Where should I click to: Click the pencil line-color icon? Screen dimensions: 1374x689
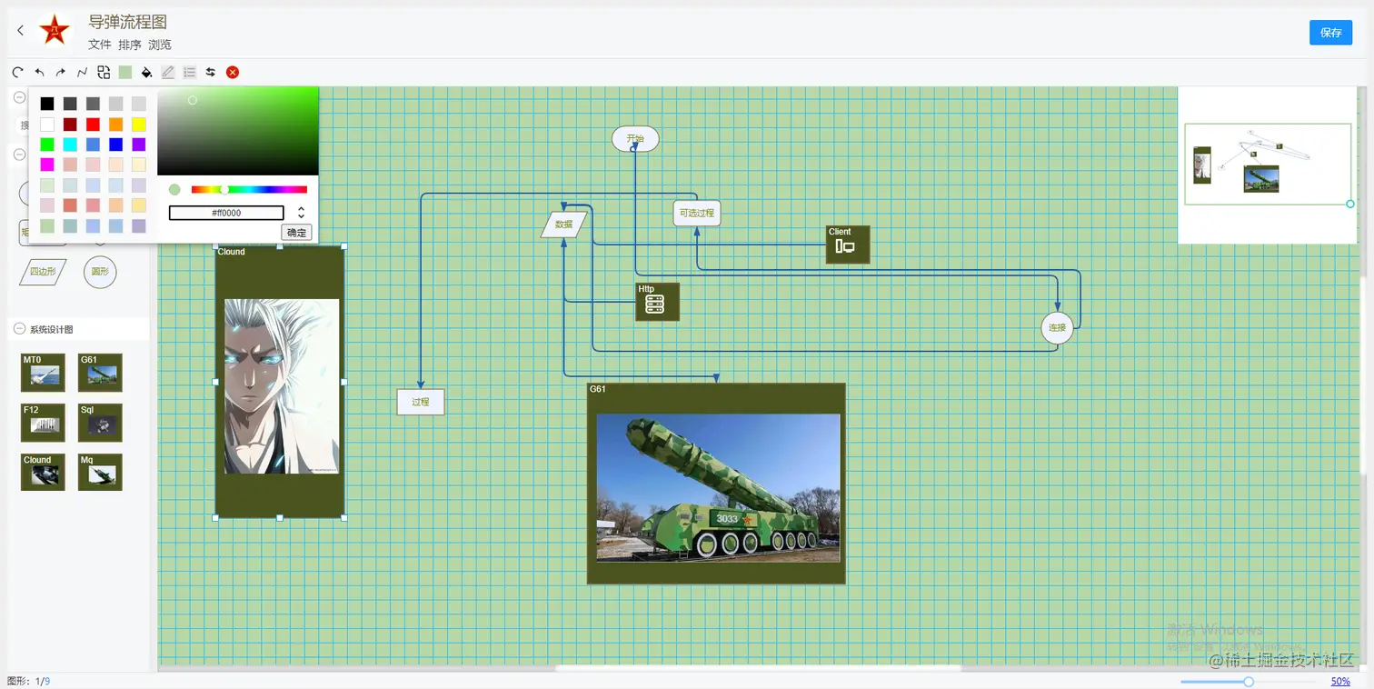click(168, 72)
